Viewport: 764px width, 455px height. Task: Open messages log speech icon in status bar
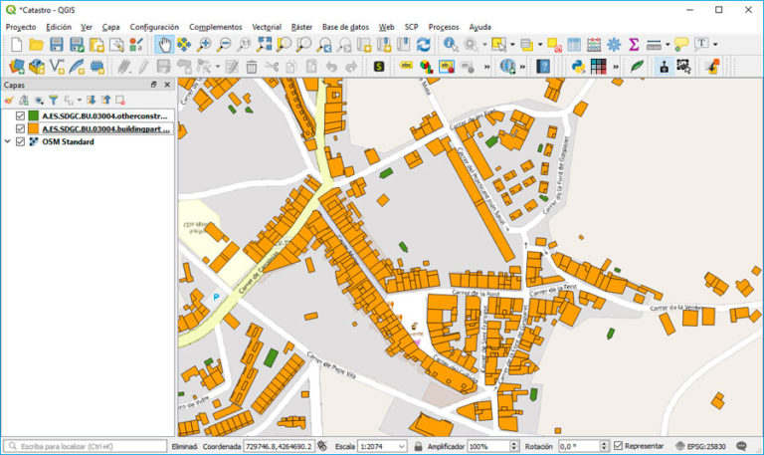pyautogui.click(x=741, y=446)
